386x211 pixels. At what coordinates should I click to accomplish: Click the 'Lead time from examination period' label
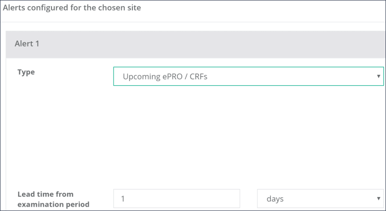[53, 199]
